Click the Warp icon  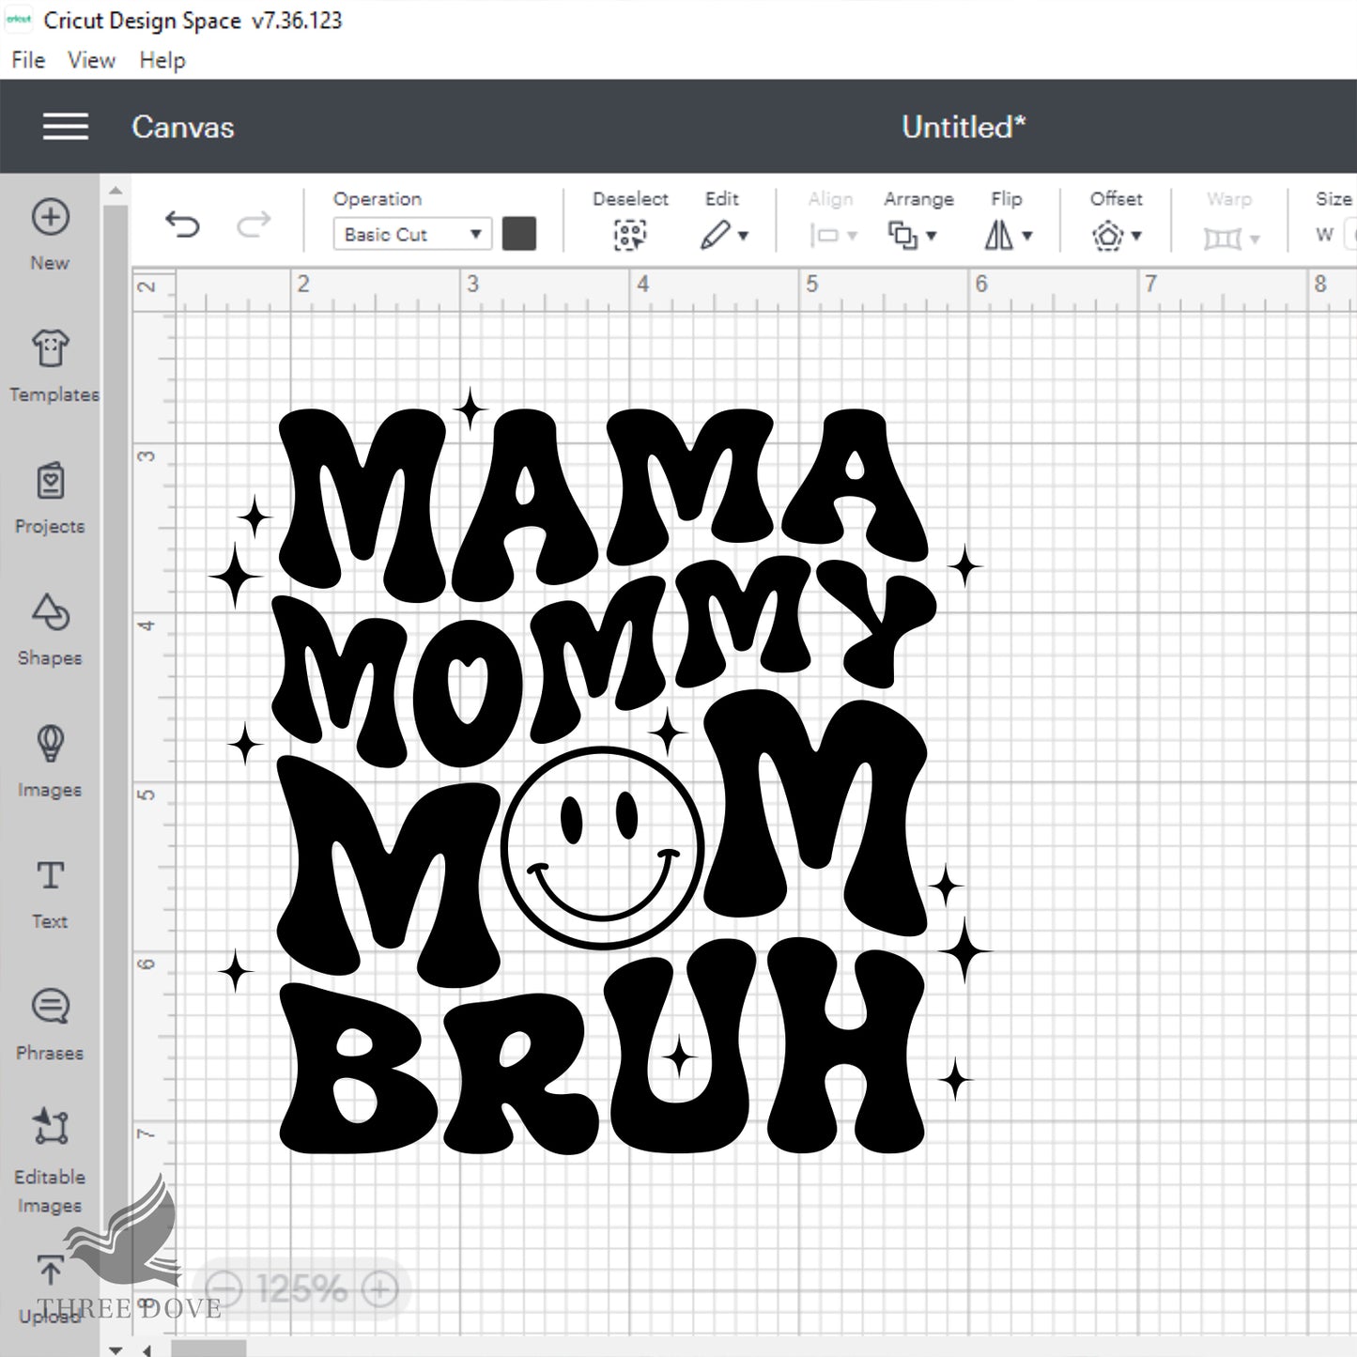1222,239
